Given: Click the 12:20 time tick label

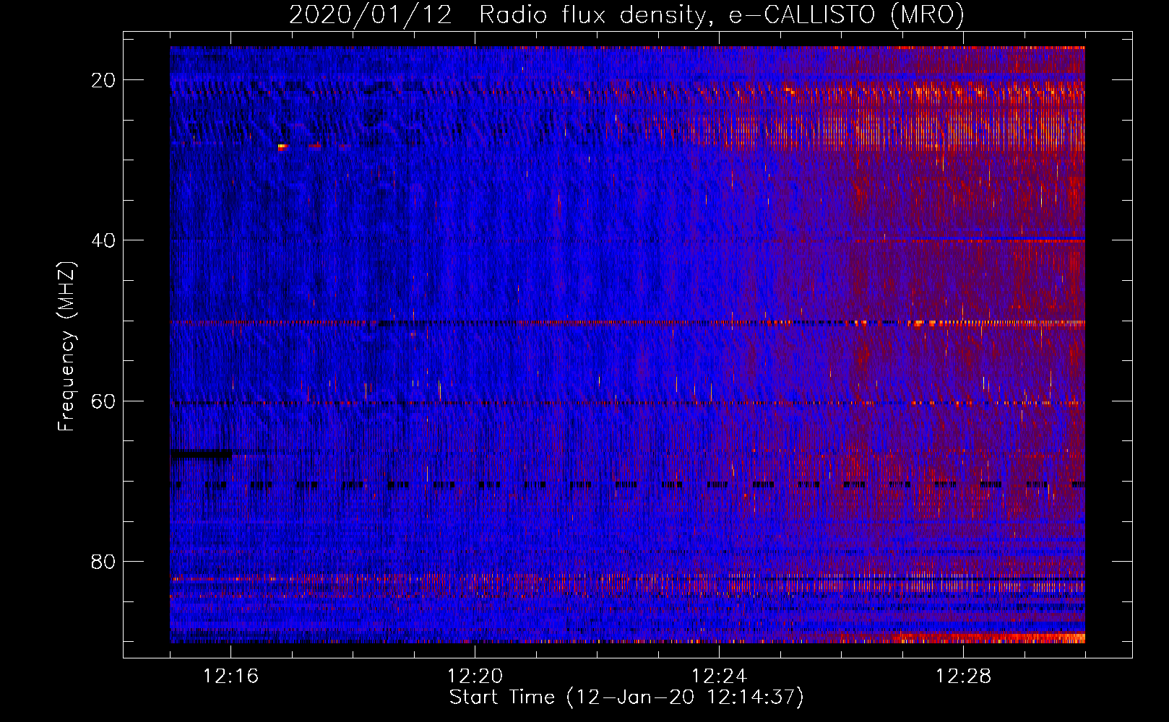Looking at the screenshot, I should click(475, 677).
